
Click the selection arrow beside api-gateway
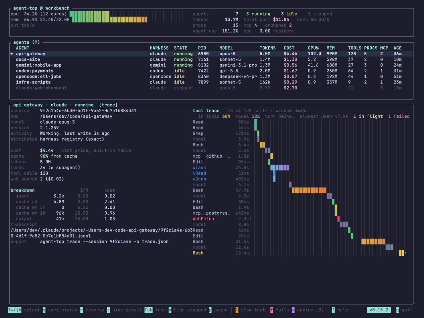tap(12, 54)
